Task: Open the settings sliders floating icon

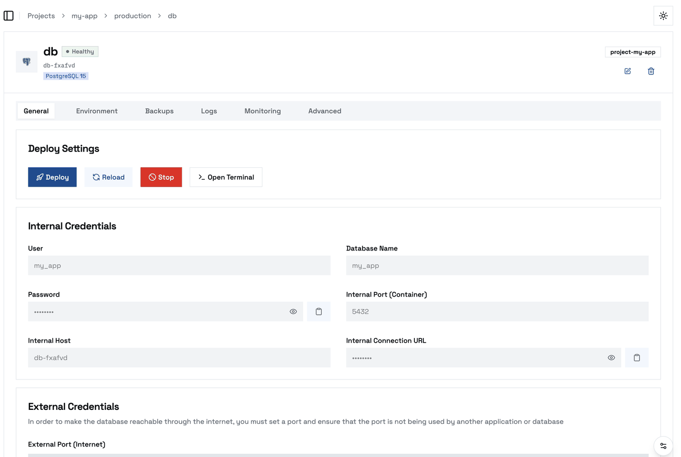Action: click(663, 446)
